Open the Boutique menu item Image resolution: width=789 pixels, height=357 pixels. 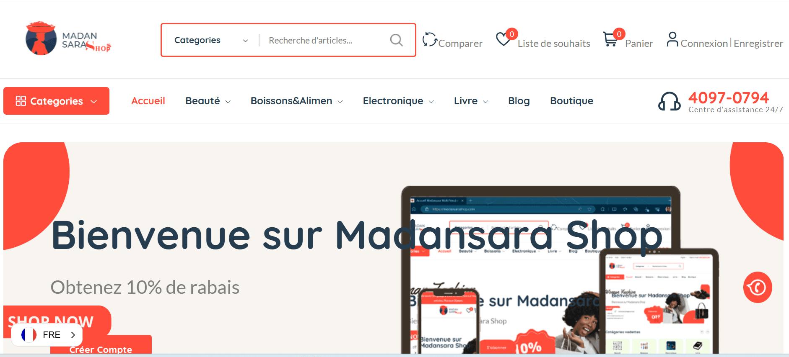pyautogui.click(x=571, y=101)
